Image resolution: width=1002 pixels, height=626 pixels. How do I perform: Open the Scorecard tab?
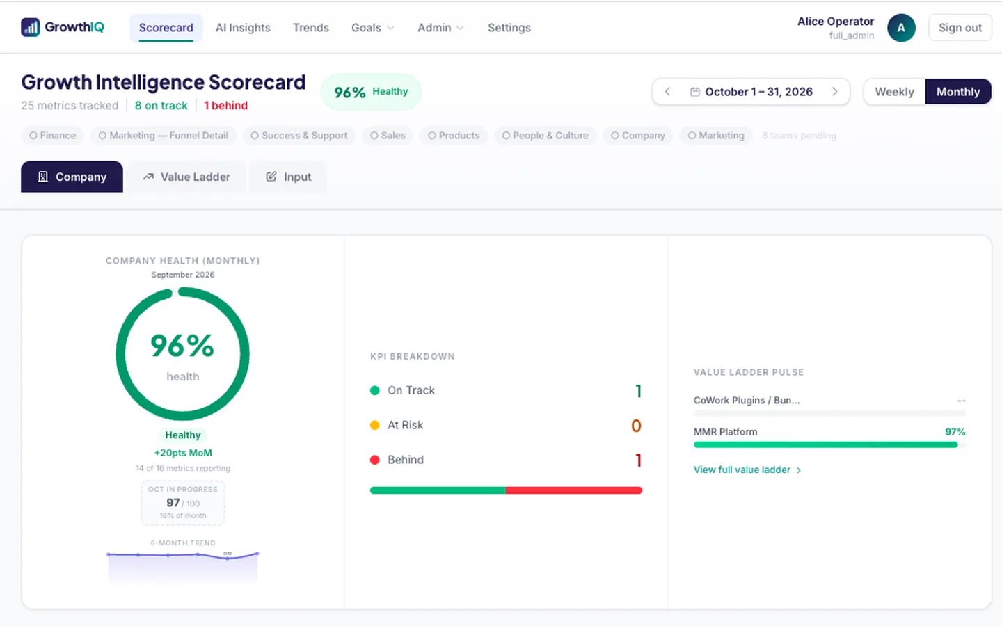166,28
